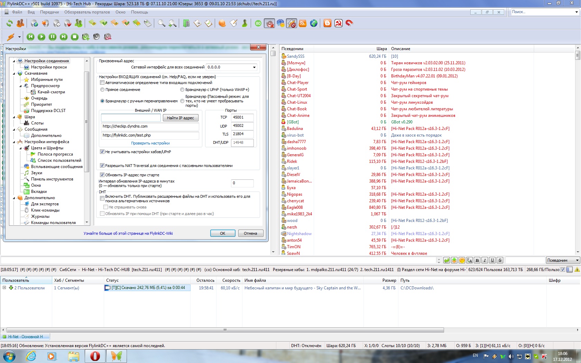Click the 'Найти IP адрес' button

180,118
